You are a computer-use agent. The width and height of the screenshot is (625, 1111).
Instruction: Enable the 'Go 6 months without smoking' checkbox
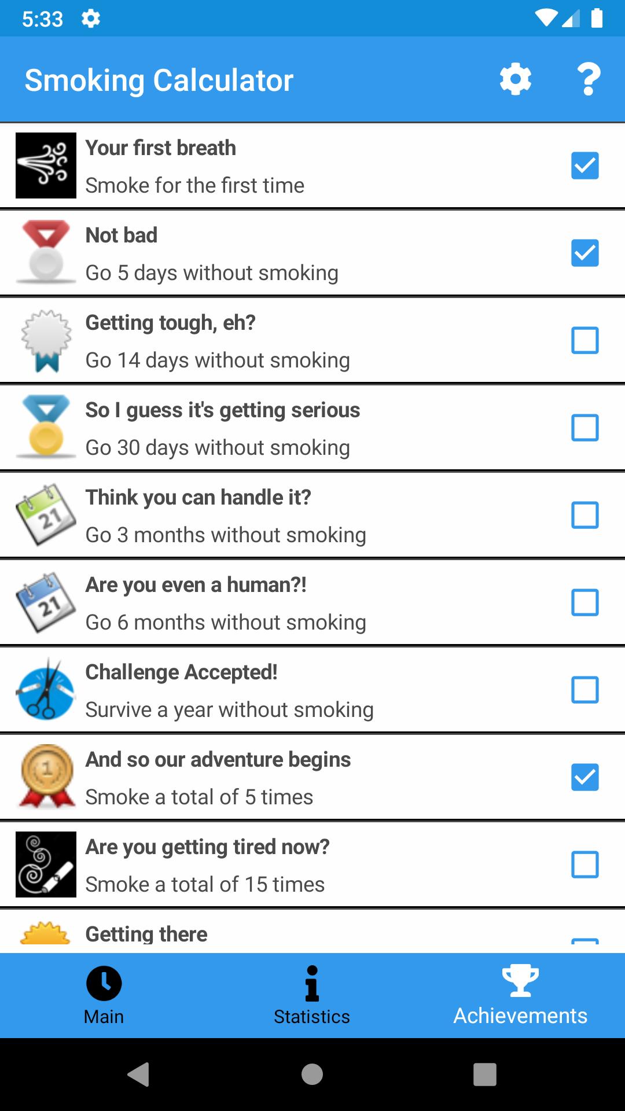tap(585, 602)
